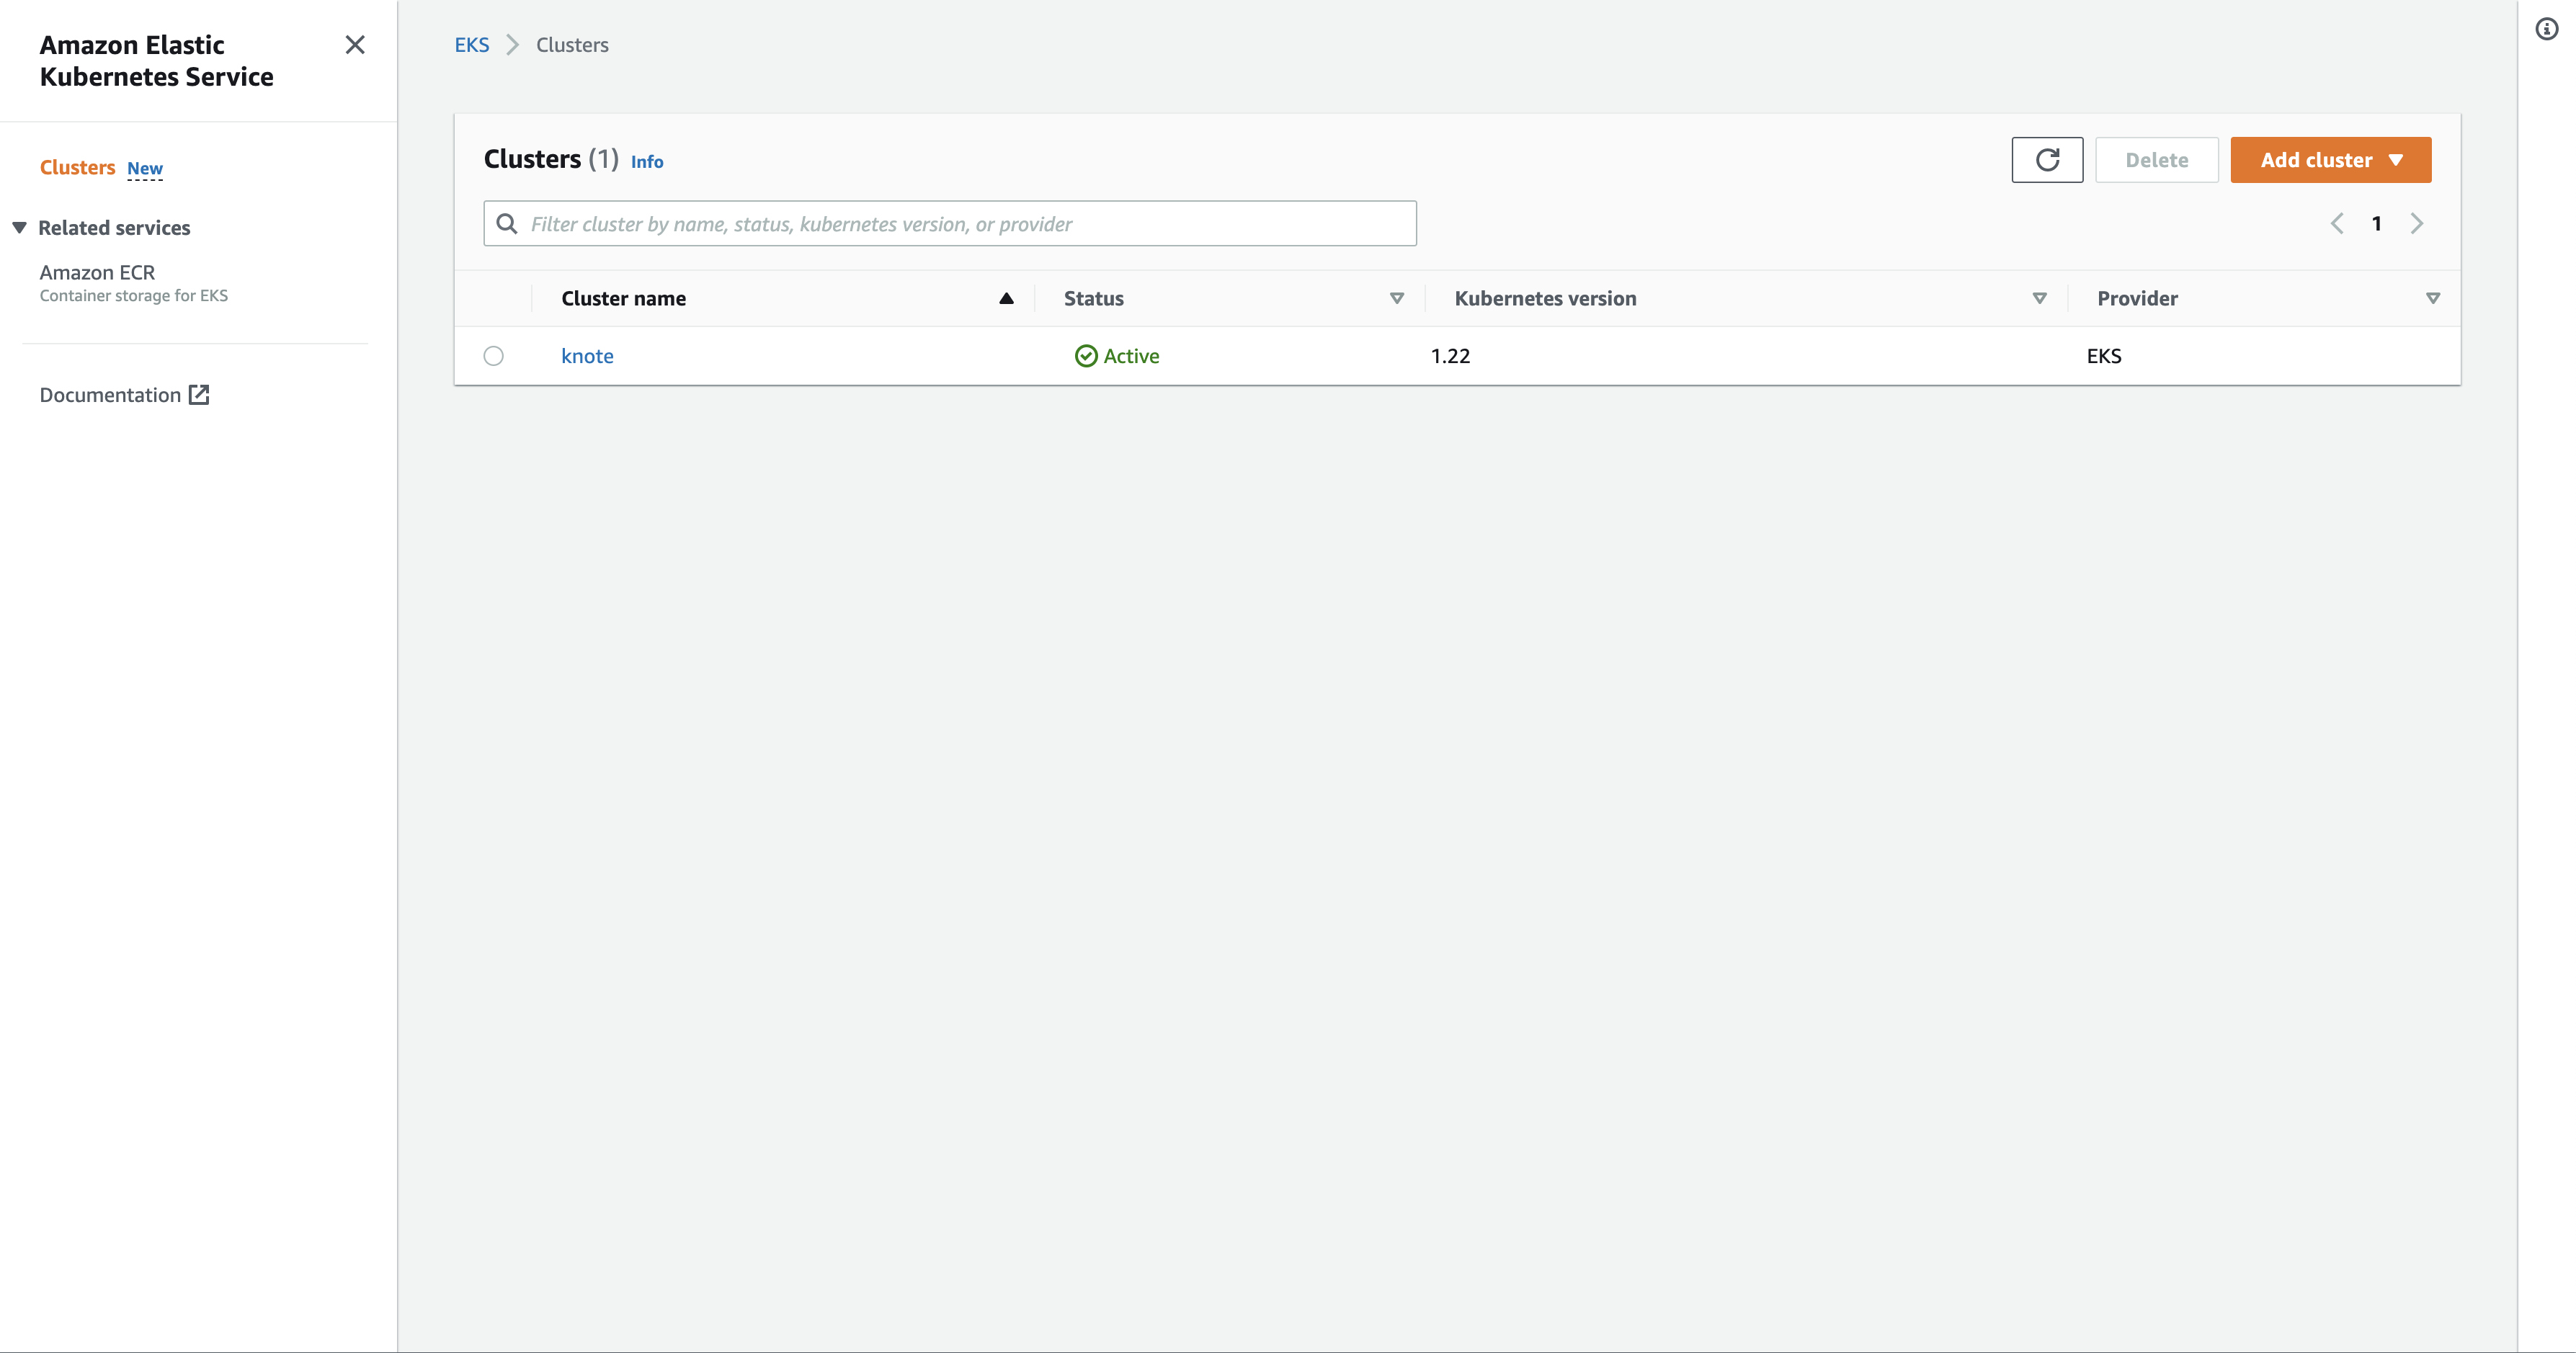Collapse the Related services section
Screen dimensions: 2576x1353
click(19, 228)
